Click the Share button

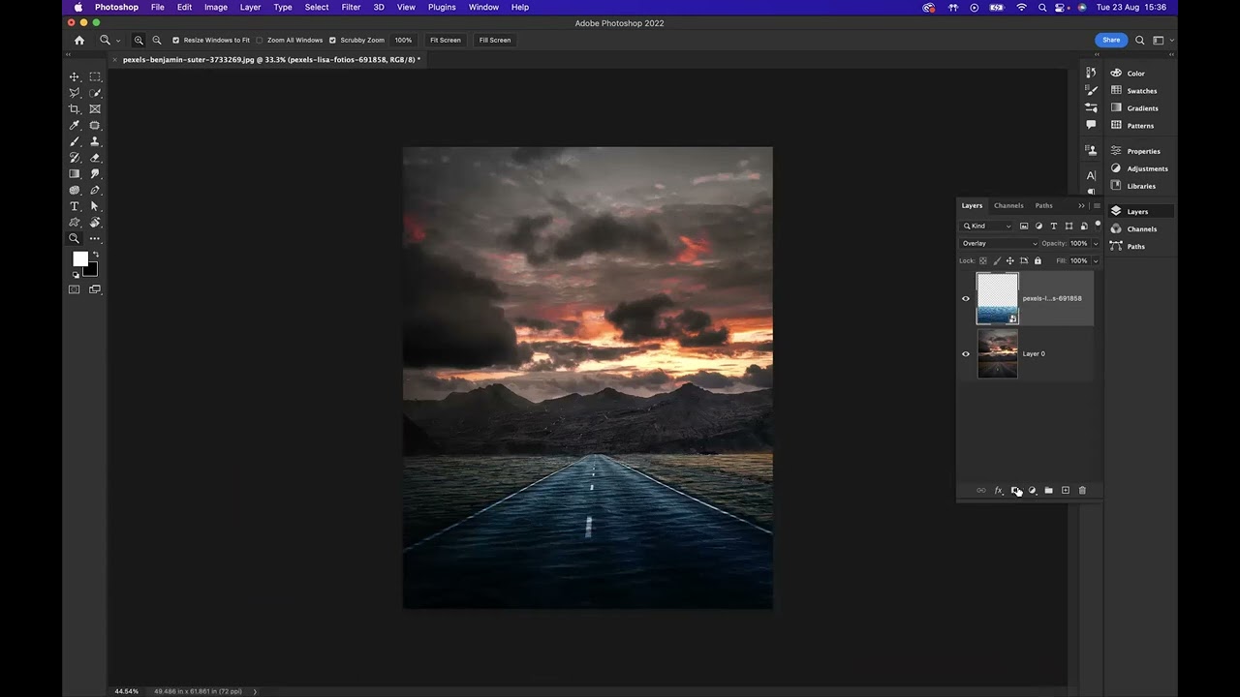pyautogui.click(x=1111, y=40)
